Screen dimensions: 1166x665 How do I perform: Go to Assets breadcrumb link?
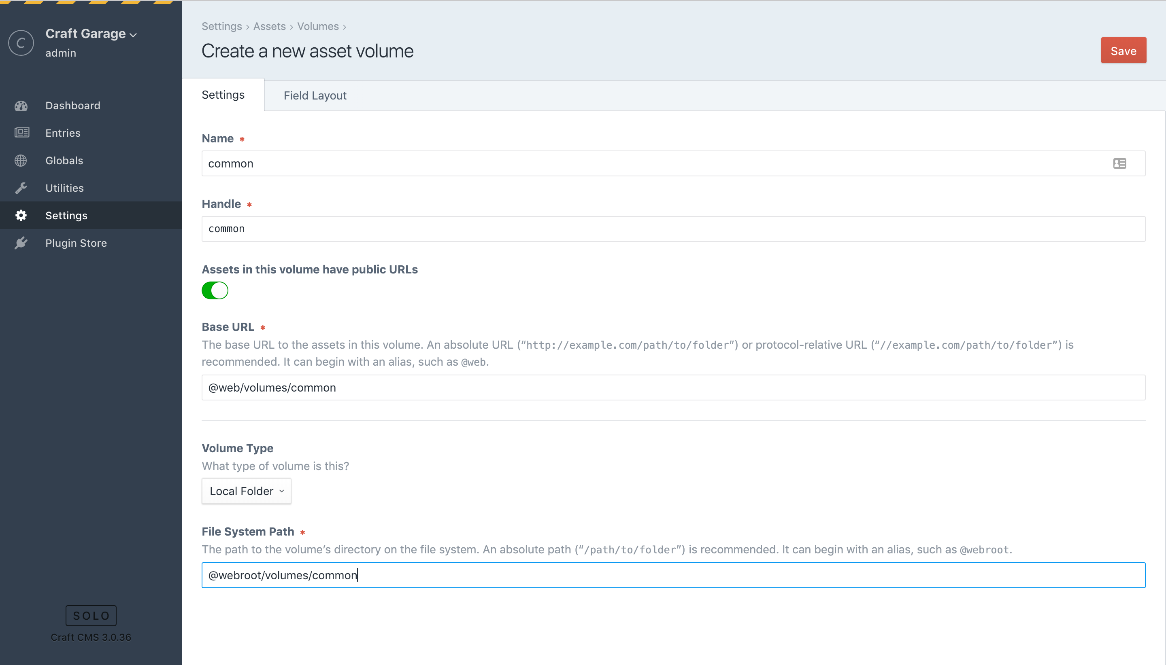point(269,26)
